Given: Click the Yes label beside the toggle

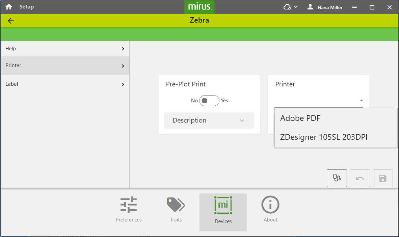Looking at the screenshot, I should point(224,101).
